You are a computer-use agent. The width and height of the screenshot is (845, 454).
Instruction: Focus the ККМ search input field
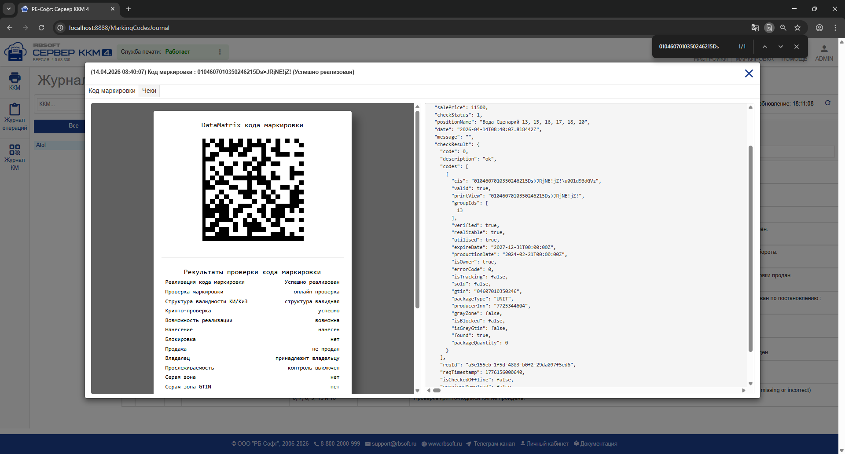(60, 104)
